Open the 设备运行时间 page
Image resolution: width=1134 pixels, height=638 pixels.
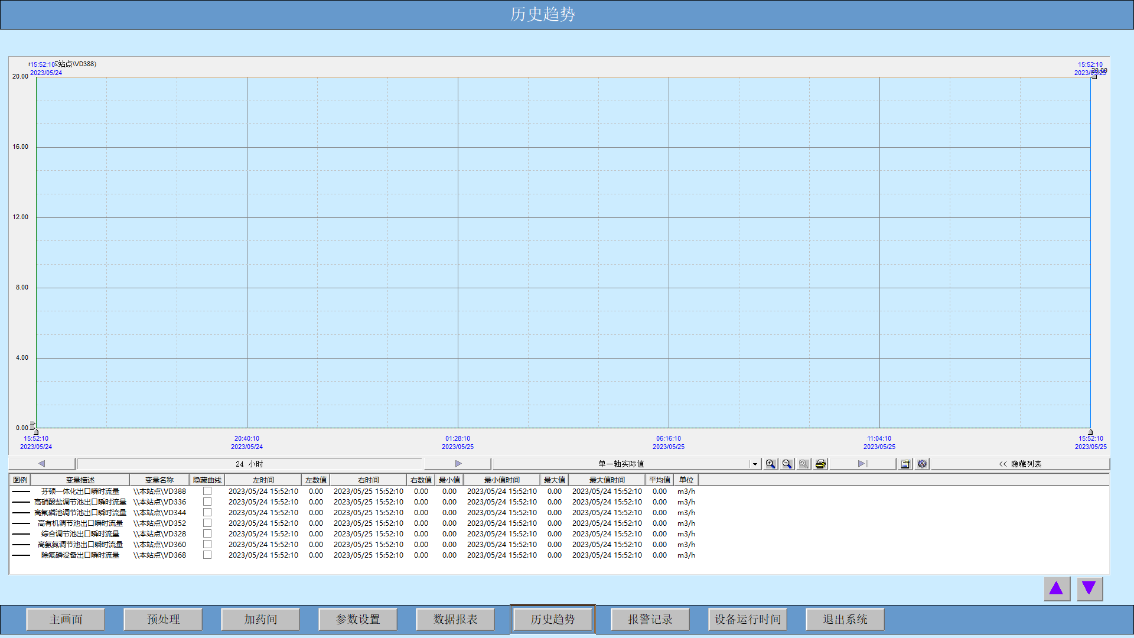pos(748,619)
